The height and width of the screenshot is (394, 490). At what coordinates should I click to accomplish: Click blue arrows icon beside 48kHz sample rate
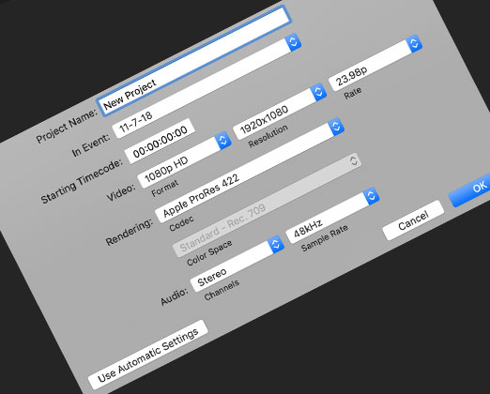coord(371,196)
